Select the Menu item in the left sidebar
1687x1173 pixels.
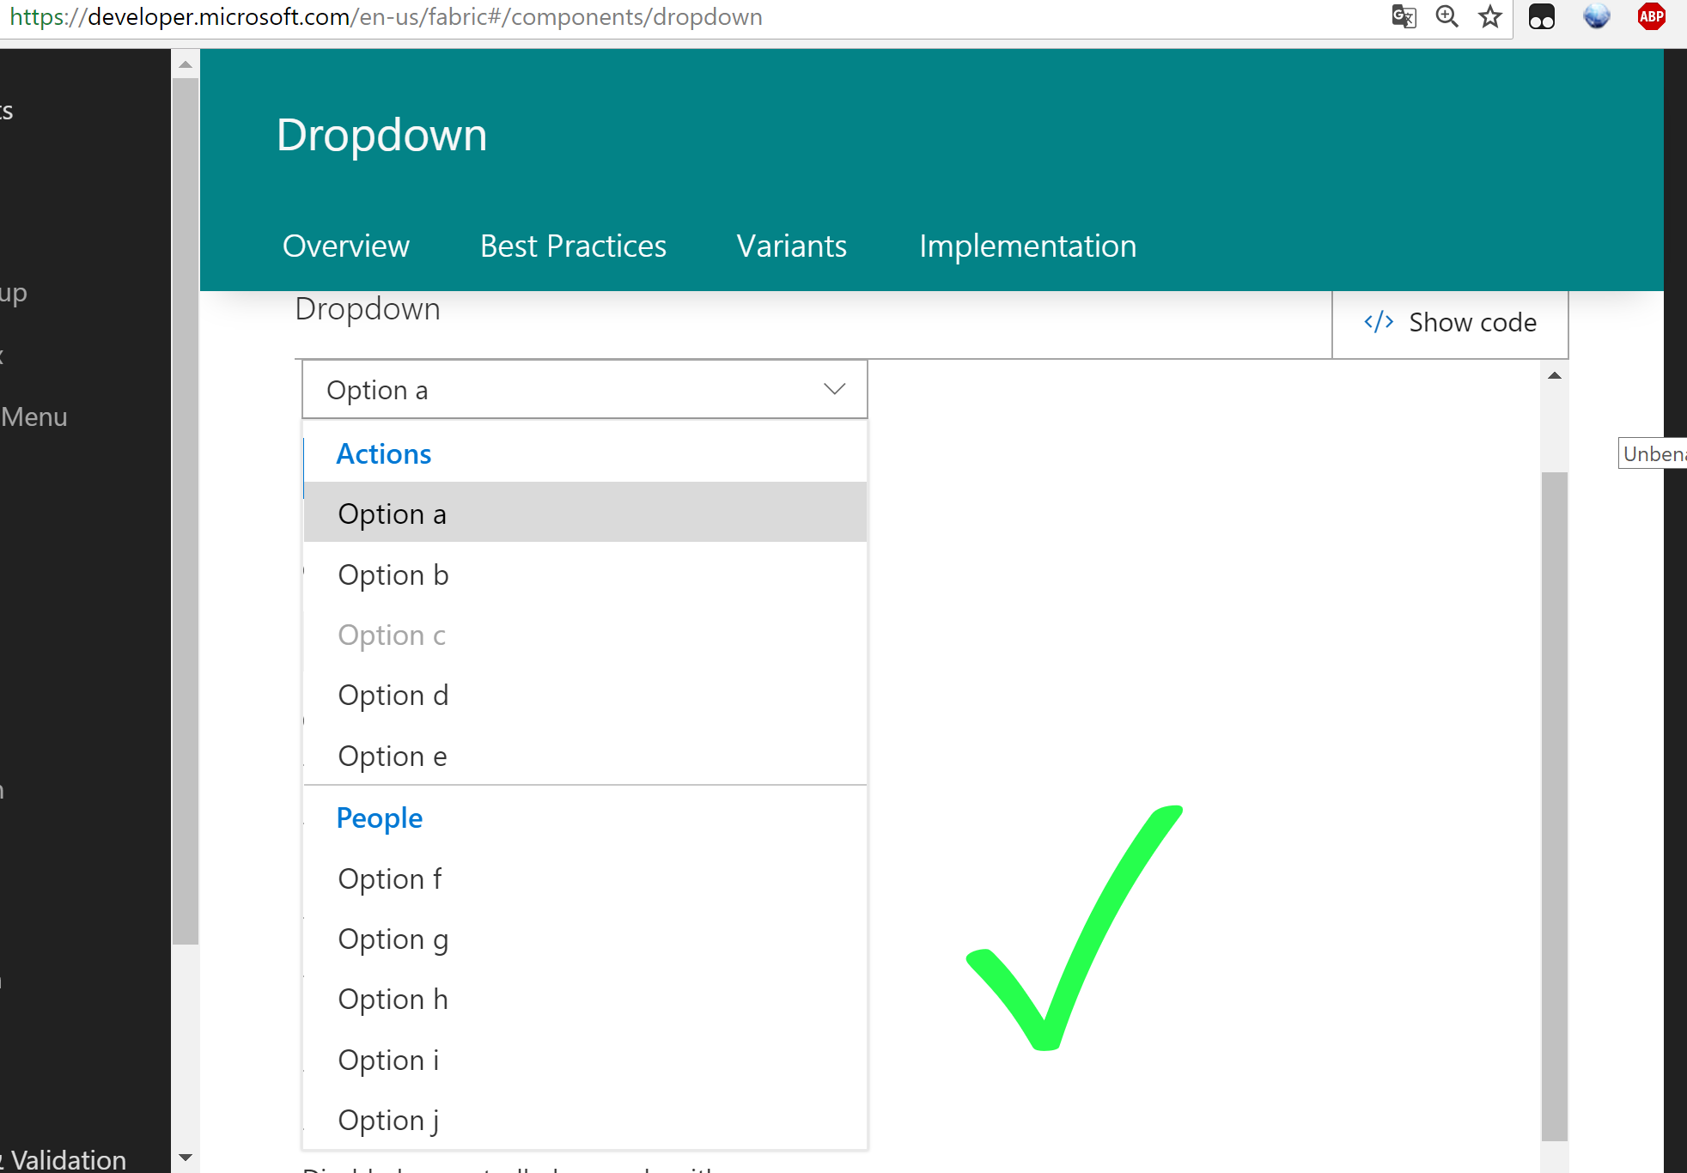coord(33,416)
